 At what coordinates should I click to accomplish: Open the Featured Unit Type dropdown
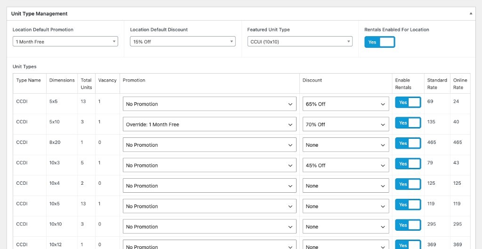click(x=300, y=41)
